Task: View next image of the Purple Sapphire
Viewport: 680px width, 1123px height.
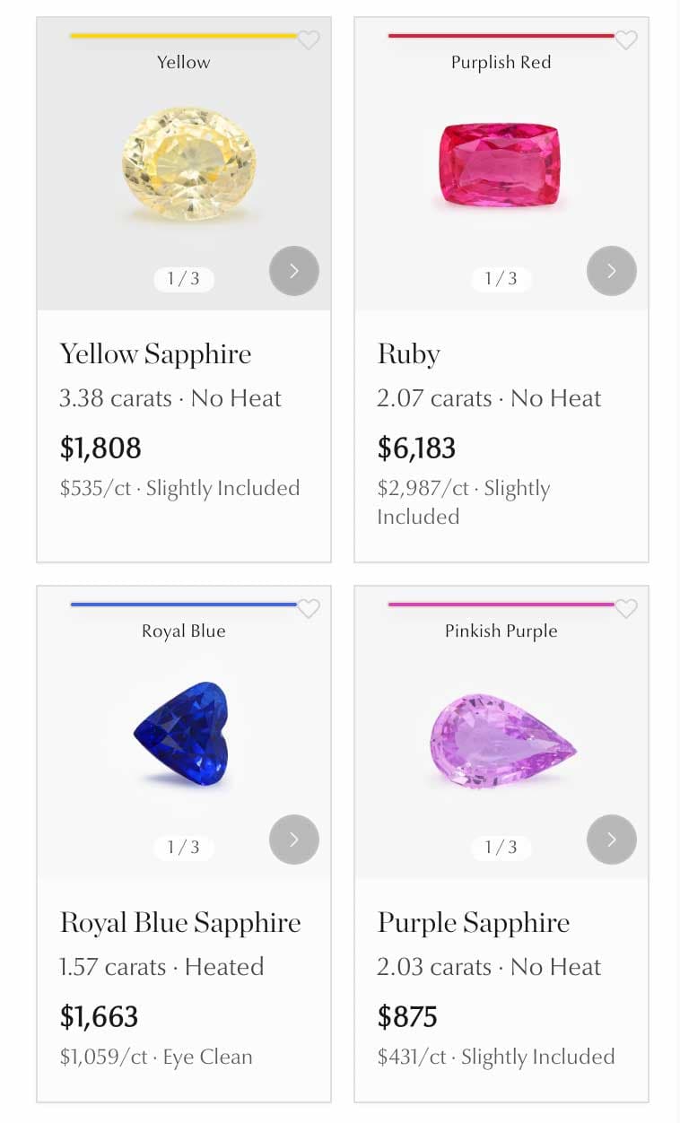Action: (x=612, y=840)
